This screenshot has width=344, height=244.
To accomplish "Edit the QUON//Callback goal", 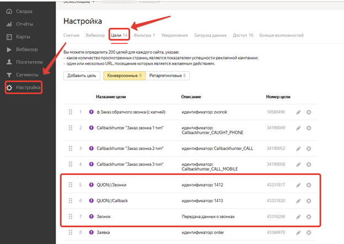I will (x=298, y=201).
